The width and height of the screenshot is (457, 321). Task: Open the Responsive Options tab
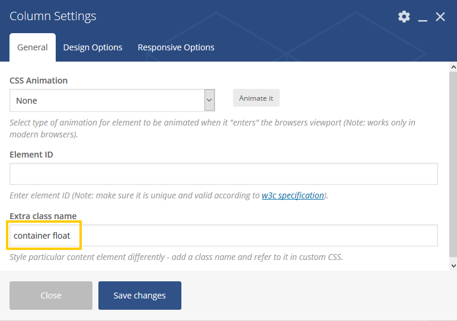176,47
